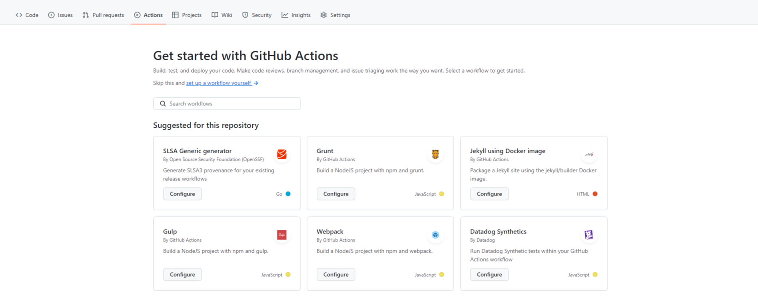
Task: Configure the SLSA Generic generator workflow
Action: 182,194
